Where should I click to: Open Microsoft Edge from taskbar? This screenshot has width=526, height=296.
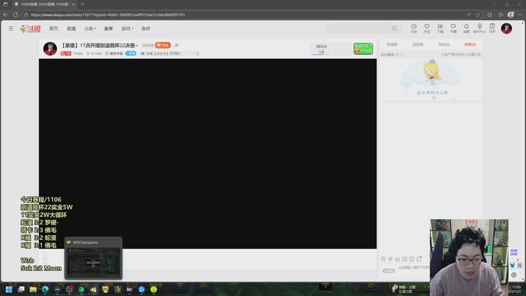pos(45,289)
